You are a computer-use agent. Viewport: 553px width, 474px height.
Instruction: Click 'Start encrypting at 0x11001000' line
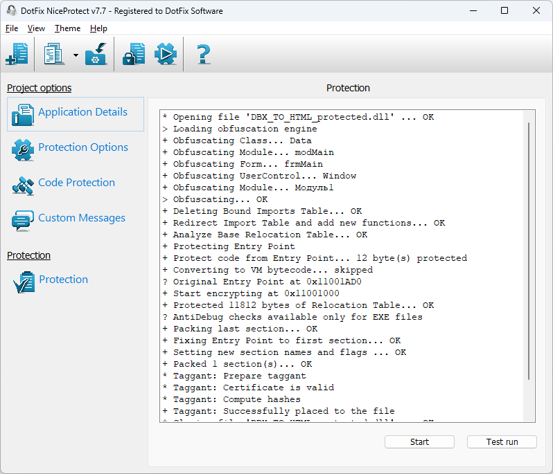(x=251, y=293)
